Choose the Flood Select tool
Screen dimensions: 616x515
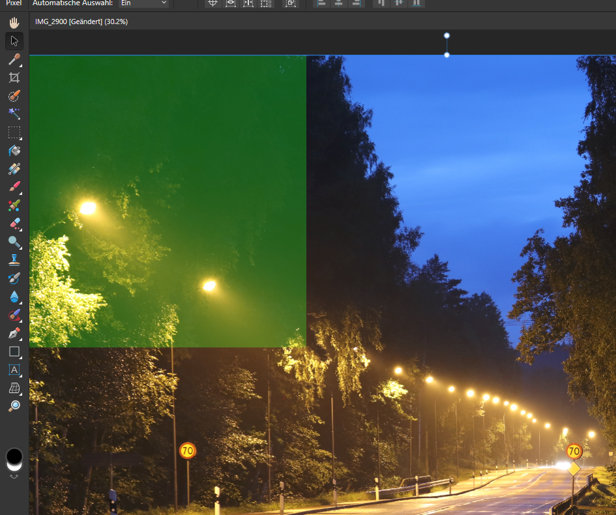pyautogui.click(x=14, y=114)
